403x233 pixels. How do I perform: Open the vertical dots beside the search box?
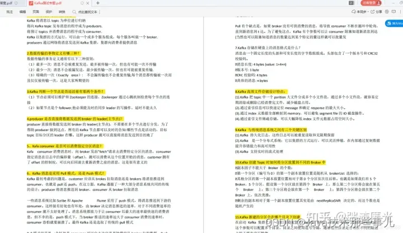point(100,12)
